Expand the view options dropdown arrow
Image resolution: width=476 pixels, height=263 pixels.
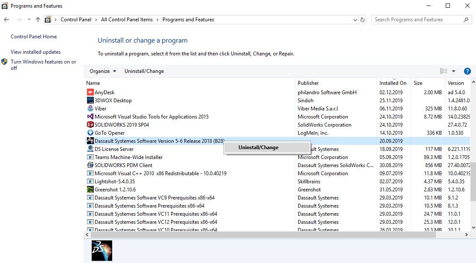click(453, 71)
